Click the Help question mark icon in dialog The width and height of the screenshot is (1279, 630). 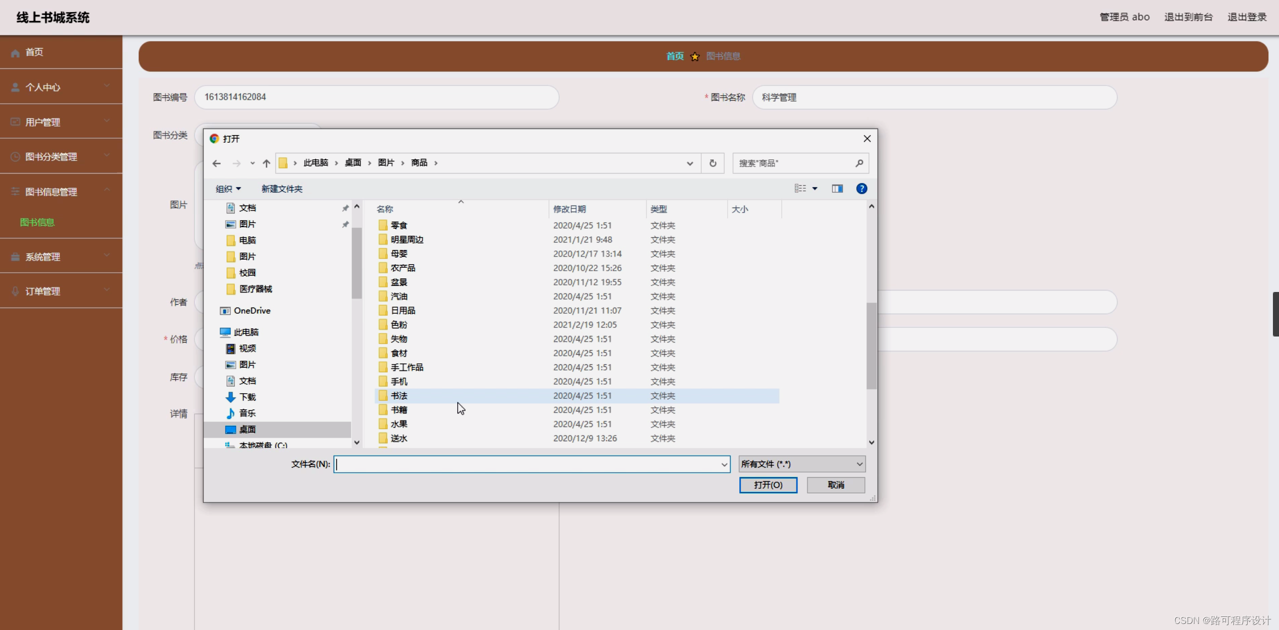[861, 188]
